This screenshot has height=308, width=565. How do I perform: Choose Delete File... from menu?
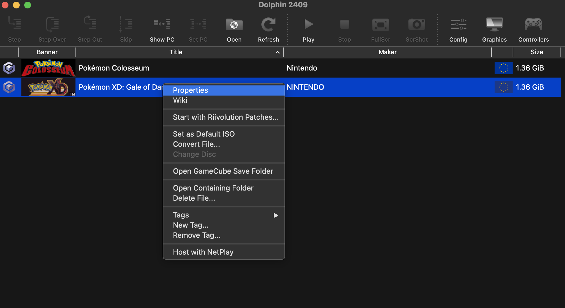(x=224, y=198)
